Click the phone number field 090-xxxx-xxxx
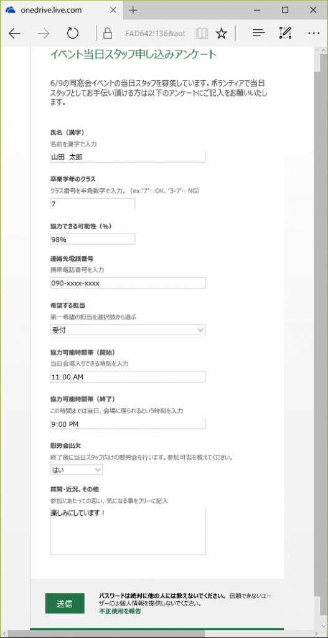This screenshot has width=328, height=638. pyautogui.click(x=128, y=283)
